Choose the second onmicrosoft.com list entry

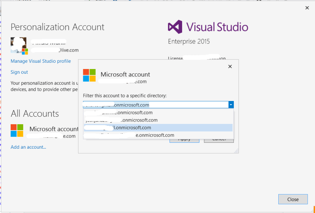pyautogui.click(x=158, y=120)
